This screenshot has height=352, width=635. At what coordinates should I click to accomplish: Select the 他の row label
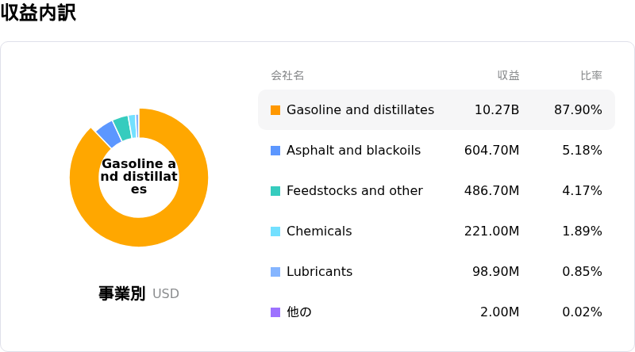pos(299,312)
